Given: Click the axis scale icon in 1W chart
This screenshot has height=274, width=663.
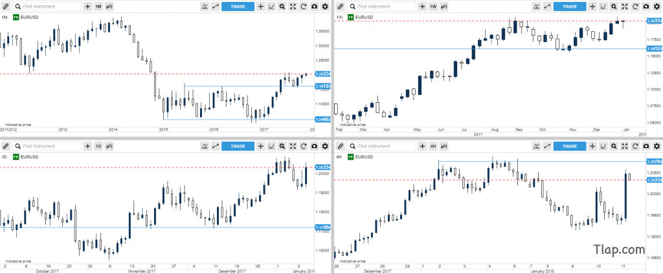Looking at the screenshot, I should coord(603,6).
